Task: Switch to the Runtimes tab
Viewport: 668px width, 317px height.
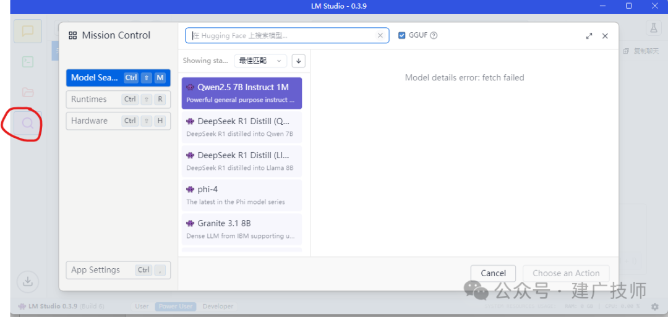Action: click(x=118, y=99)
